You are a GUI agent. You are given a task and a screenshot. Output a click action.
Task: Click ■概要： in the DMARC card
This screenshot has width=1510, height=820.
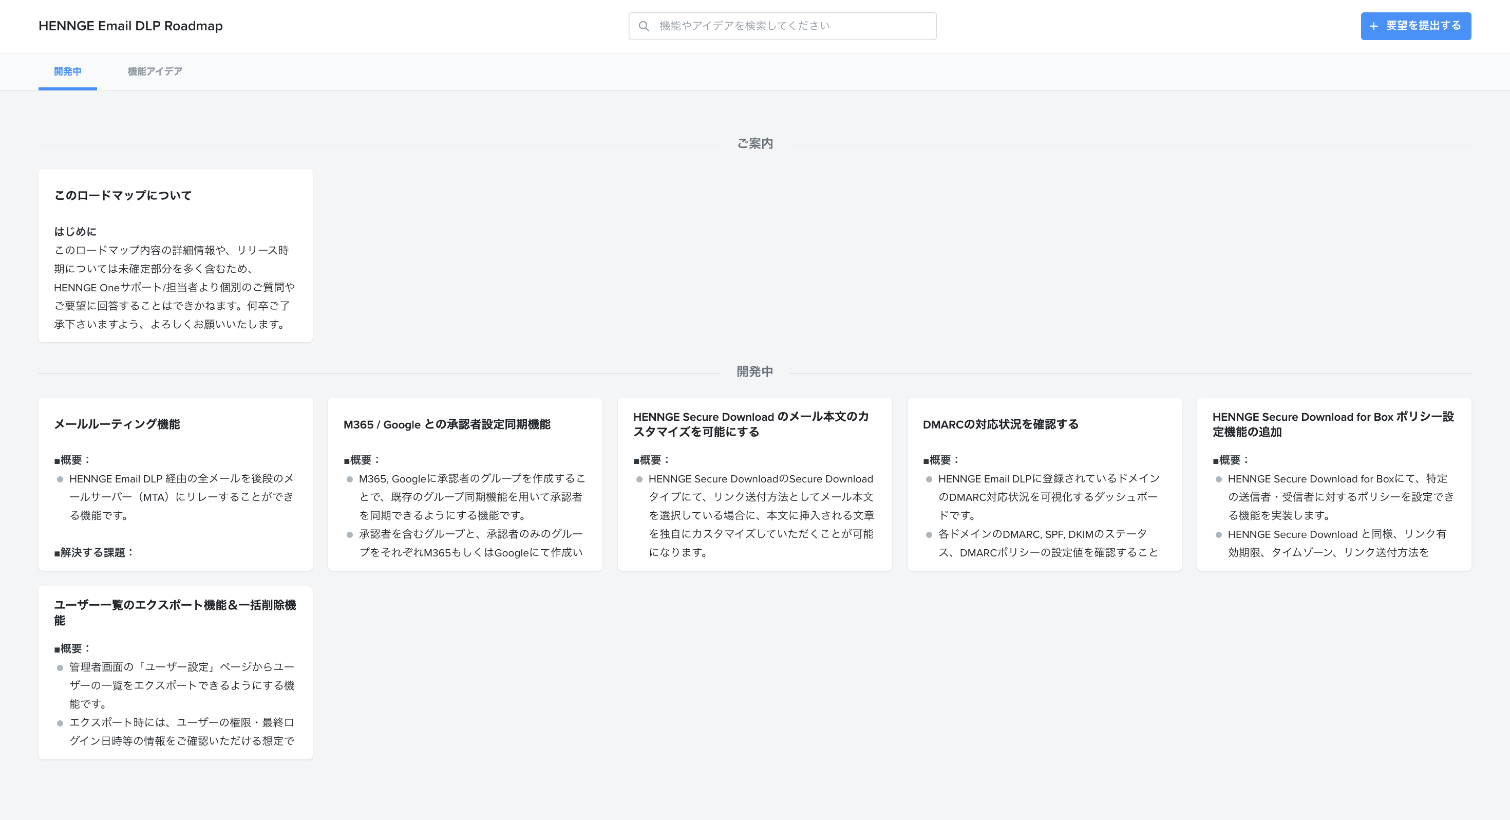point(941,460)
